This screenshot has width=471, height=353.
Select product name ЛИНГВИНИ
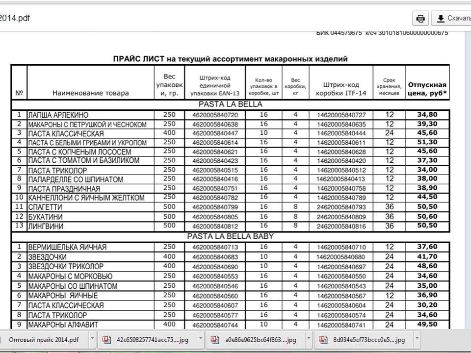[x=46, y=226]
